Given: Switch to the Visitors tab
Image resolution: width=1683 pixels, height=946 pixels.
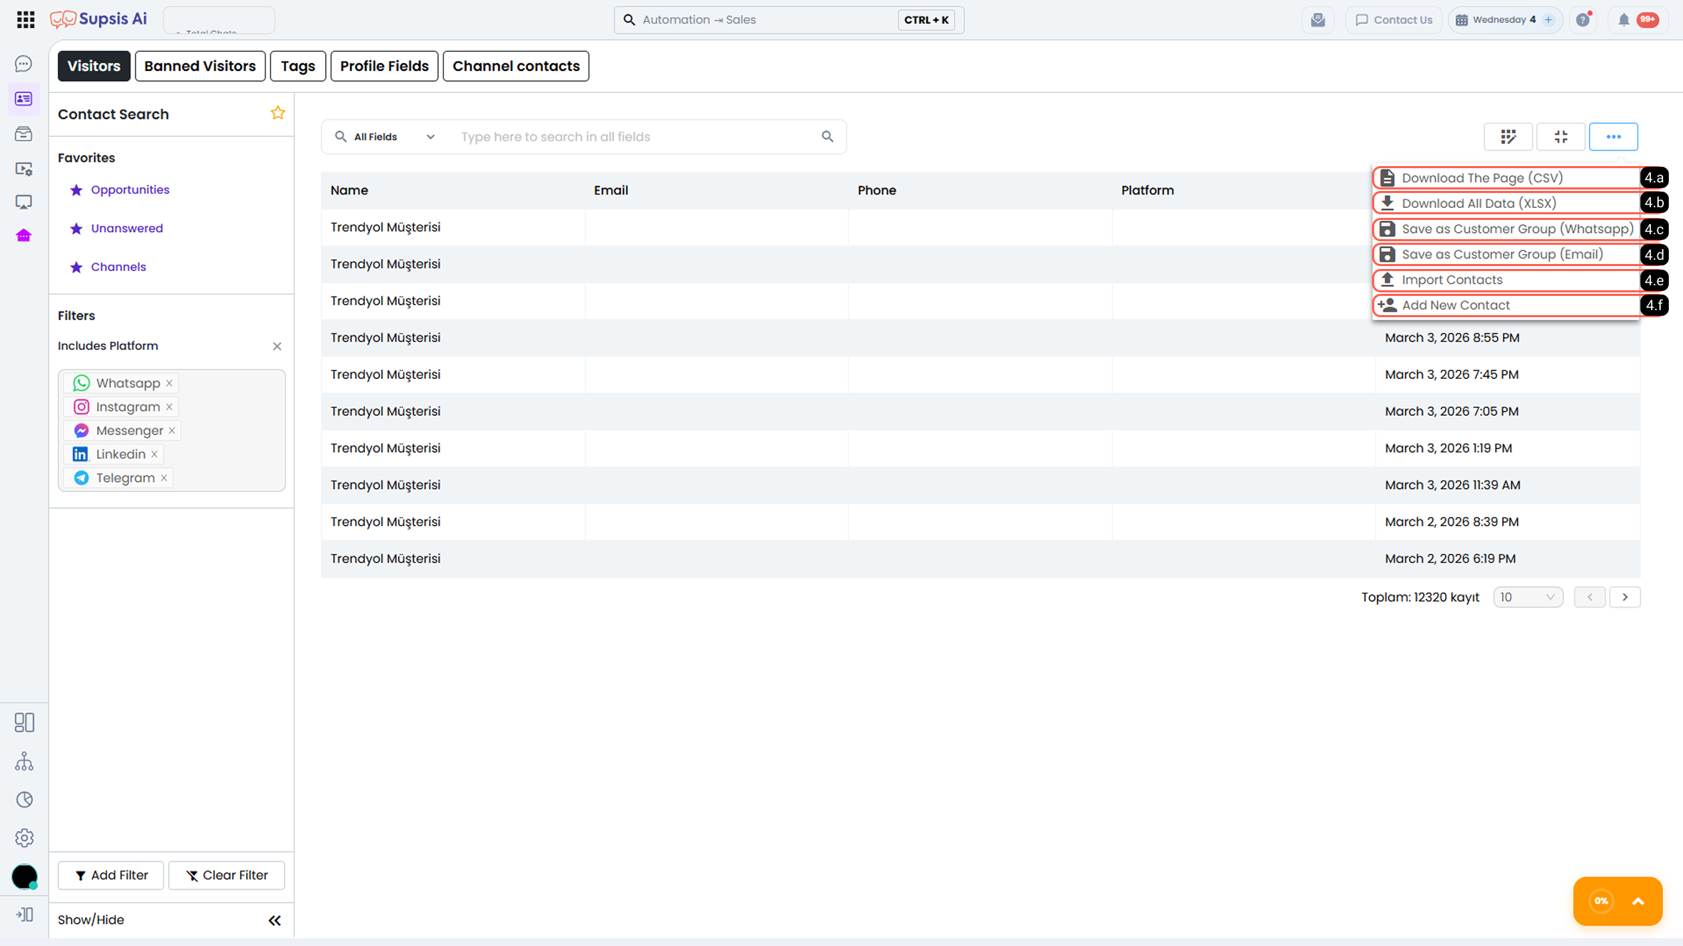Looking at the screenshot, I should coord(94,66).
